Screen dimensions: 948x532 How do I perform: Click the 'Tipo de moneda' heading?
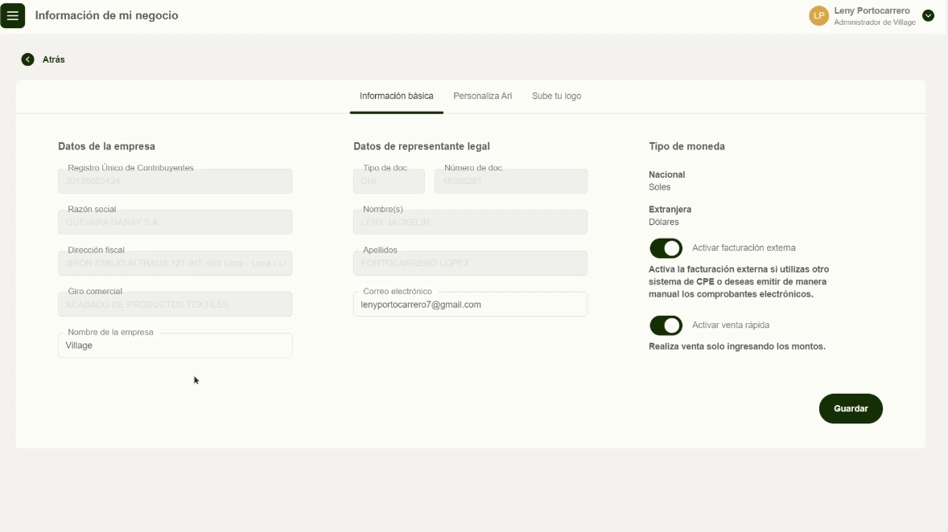pos(686,146)
